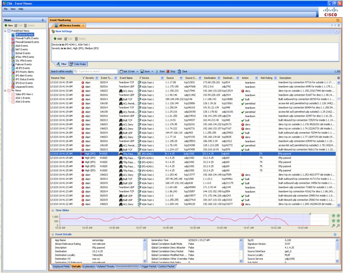
Task: Select Firewall Denied Events view
Action: click(27, 42)
